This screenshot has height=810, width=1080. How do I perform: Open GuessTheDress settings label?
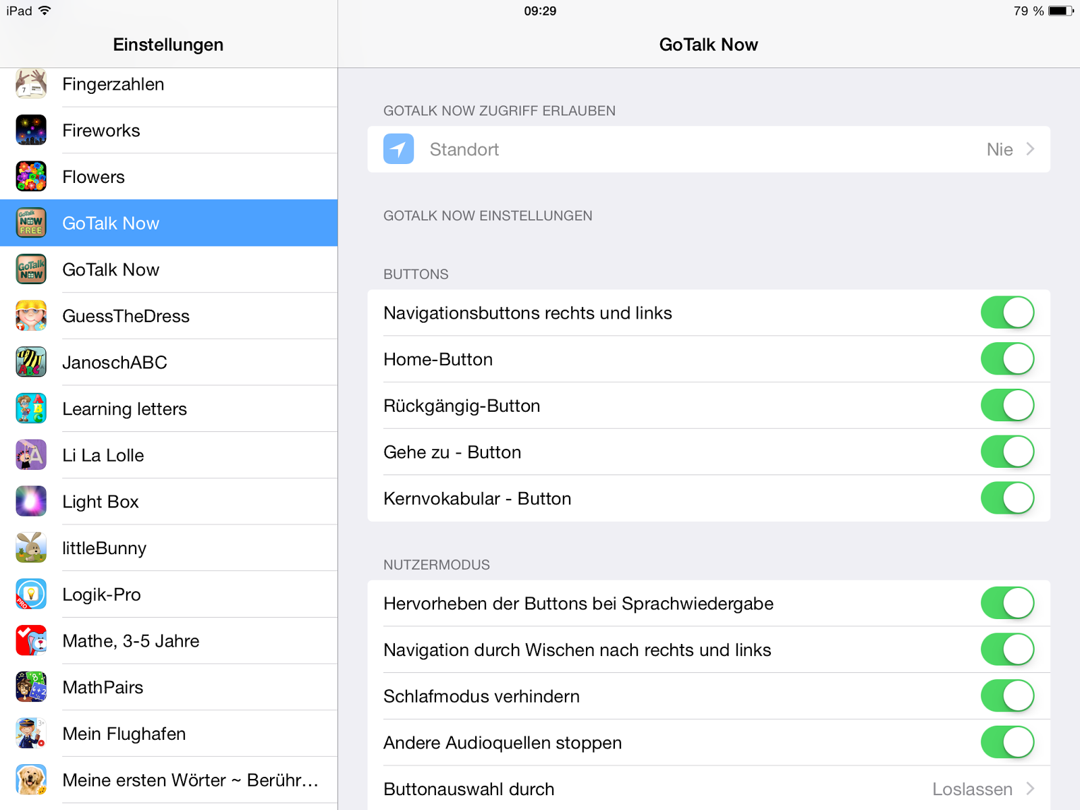126,316
